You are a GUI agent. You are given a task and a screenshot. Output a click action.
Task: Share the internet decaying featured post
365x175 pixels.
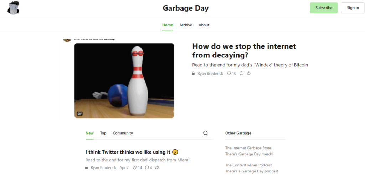coord(249,74)
